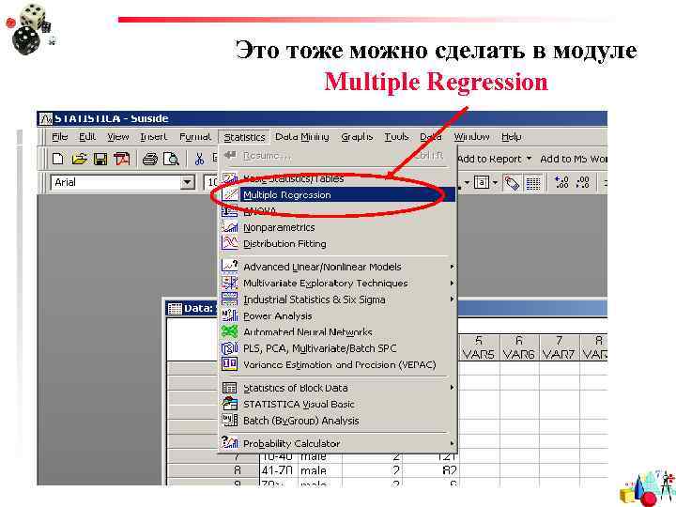
Task: Expand Probability Calculator submenu arrow
Action: point(452,443)
